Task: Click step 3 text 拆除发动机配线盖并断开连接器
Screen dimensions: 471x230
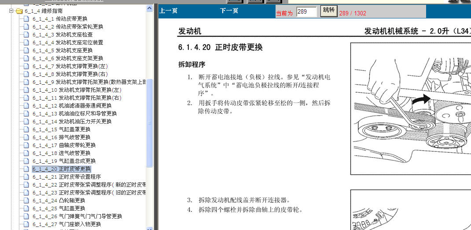Action: 244,200
